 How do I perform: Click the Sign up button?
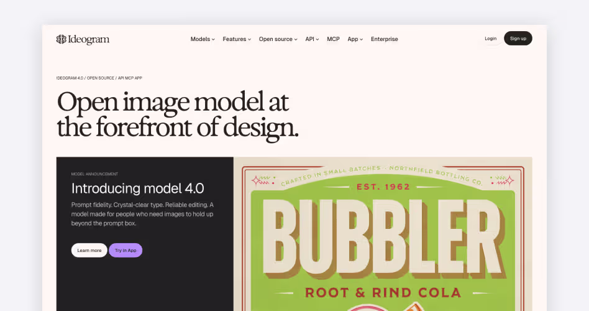coord(518,39)
